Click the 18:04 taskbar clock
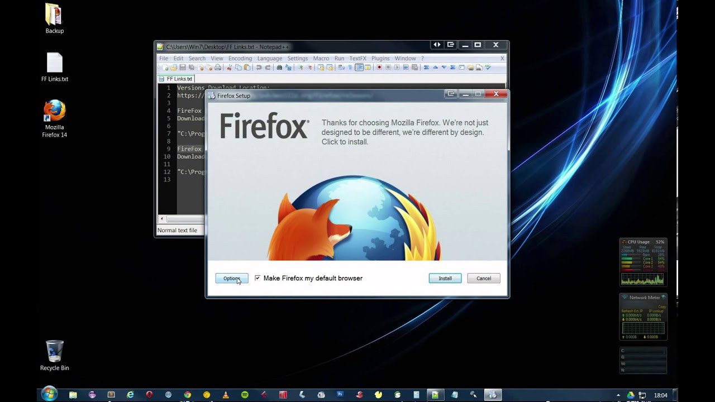The height and width of the screenshot is (402, 715). (x=661, y=395)
